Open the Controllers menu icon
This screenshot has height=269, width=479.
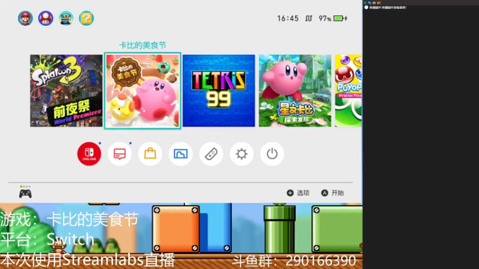(211, 154)
